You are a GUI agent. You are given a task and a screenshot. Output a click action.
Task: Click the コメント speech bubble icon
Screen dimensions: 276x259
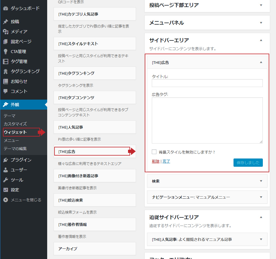pos(6,91)
